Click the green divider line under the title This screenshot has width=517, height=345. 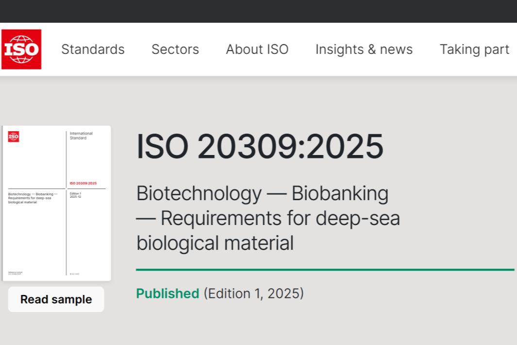point(324,270)
